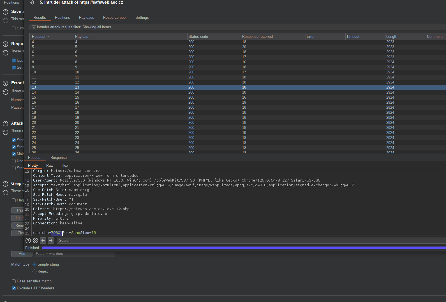The image size is (446, 302).
Task: Open help for Request headers section
Action: pyautogui.click(x=5, y=44)
